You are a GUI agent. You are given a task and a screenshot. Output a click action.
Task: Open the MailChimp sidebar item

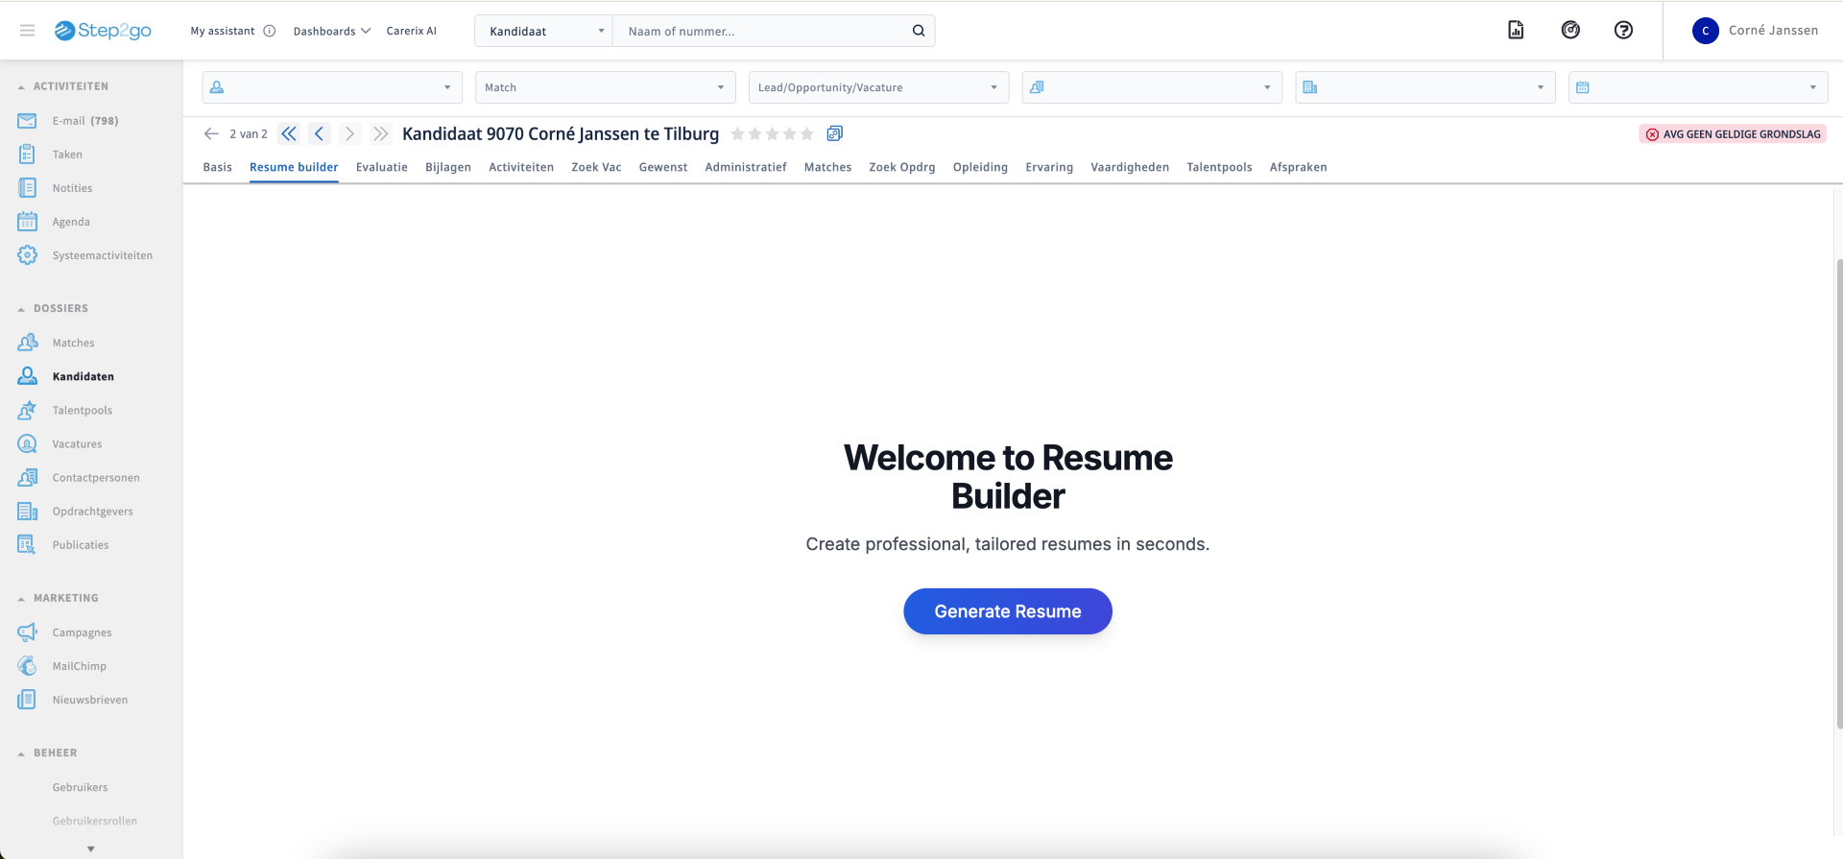(x=79, y=666)
